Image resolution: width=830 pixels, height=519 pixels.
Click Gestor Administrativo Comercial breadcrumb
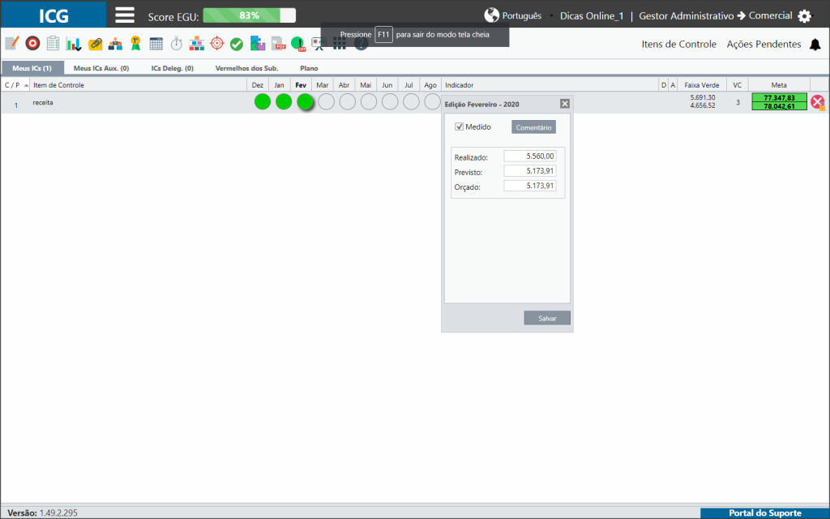coord(715,16)
